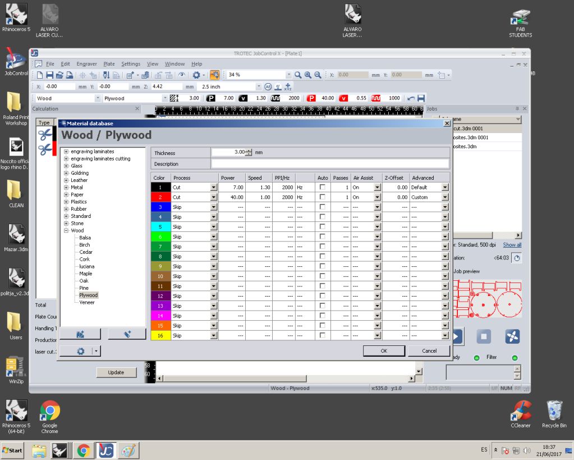Viewport: 574px width, 460px height.
Task: Click the Stop square button in Jobs panel
Action: point(484,336)
